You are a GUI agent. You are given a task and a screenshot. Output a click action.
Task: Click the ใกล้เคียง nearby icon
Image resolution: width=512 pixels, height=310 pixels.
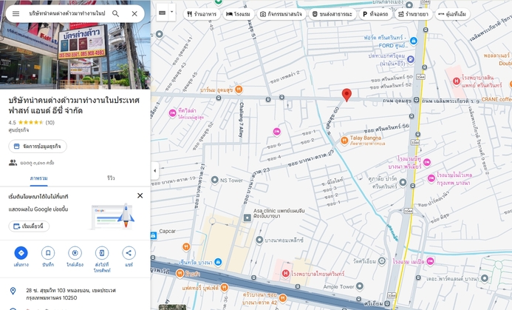75,253
